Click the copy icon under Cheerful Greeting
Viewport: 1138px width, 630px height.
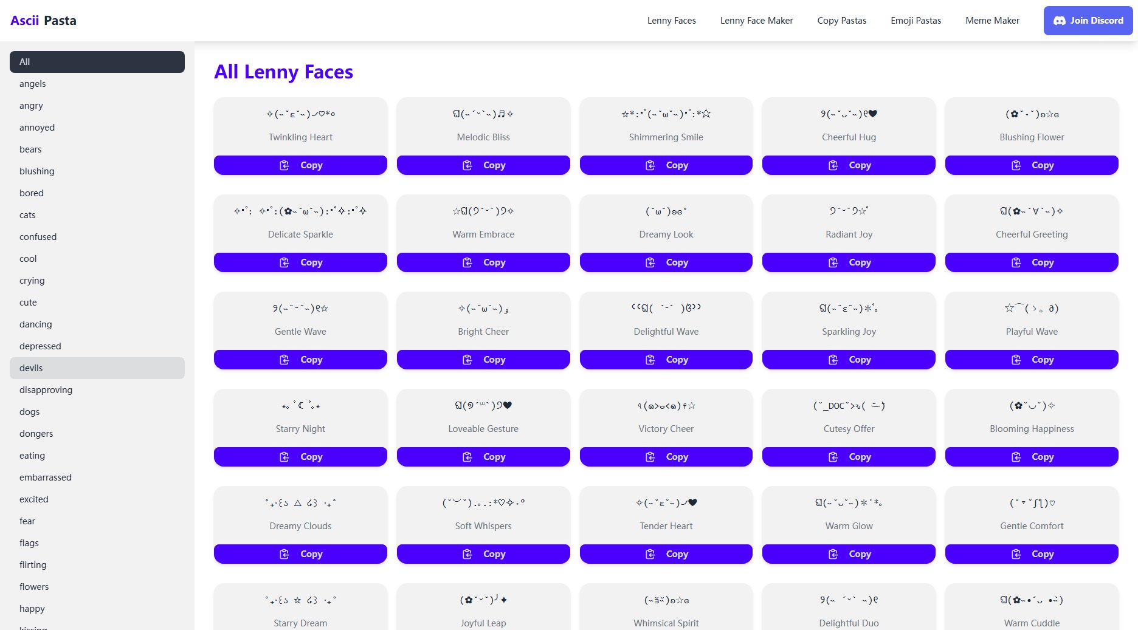click(x=1016, y=262)
